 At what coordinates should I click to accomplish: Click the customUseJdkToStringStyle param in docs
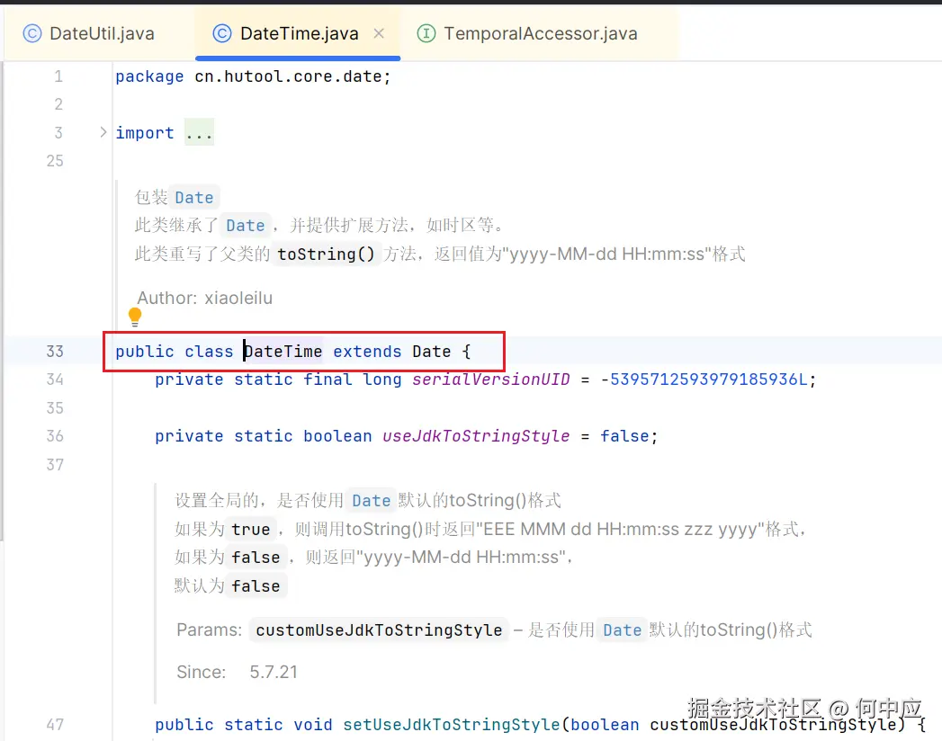379,629
